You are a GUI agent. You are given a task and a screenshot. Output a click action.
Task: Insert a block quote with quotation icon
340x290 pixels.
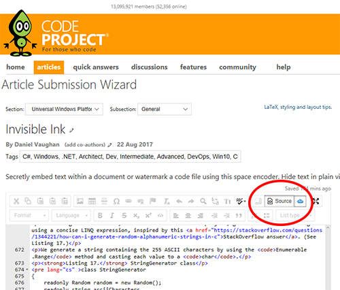coord(239,216)
